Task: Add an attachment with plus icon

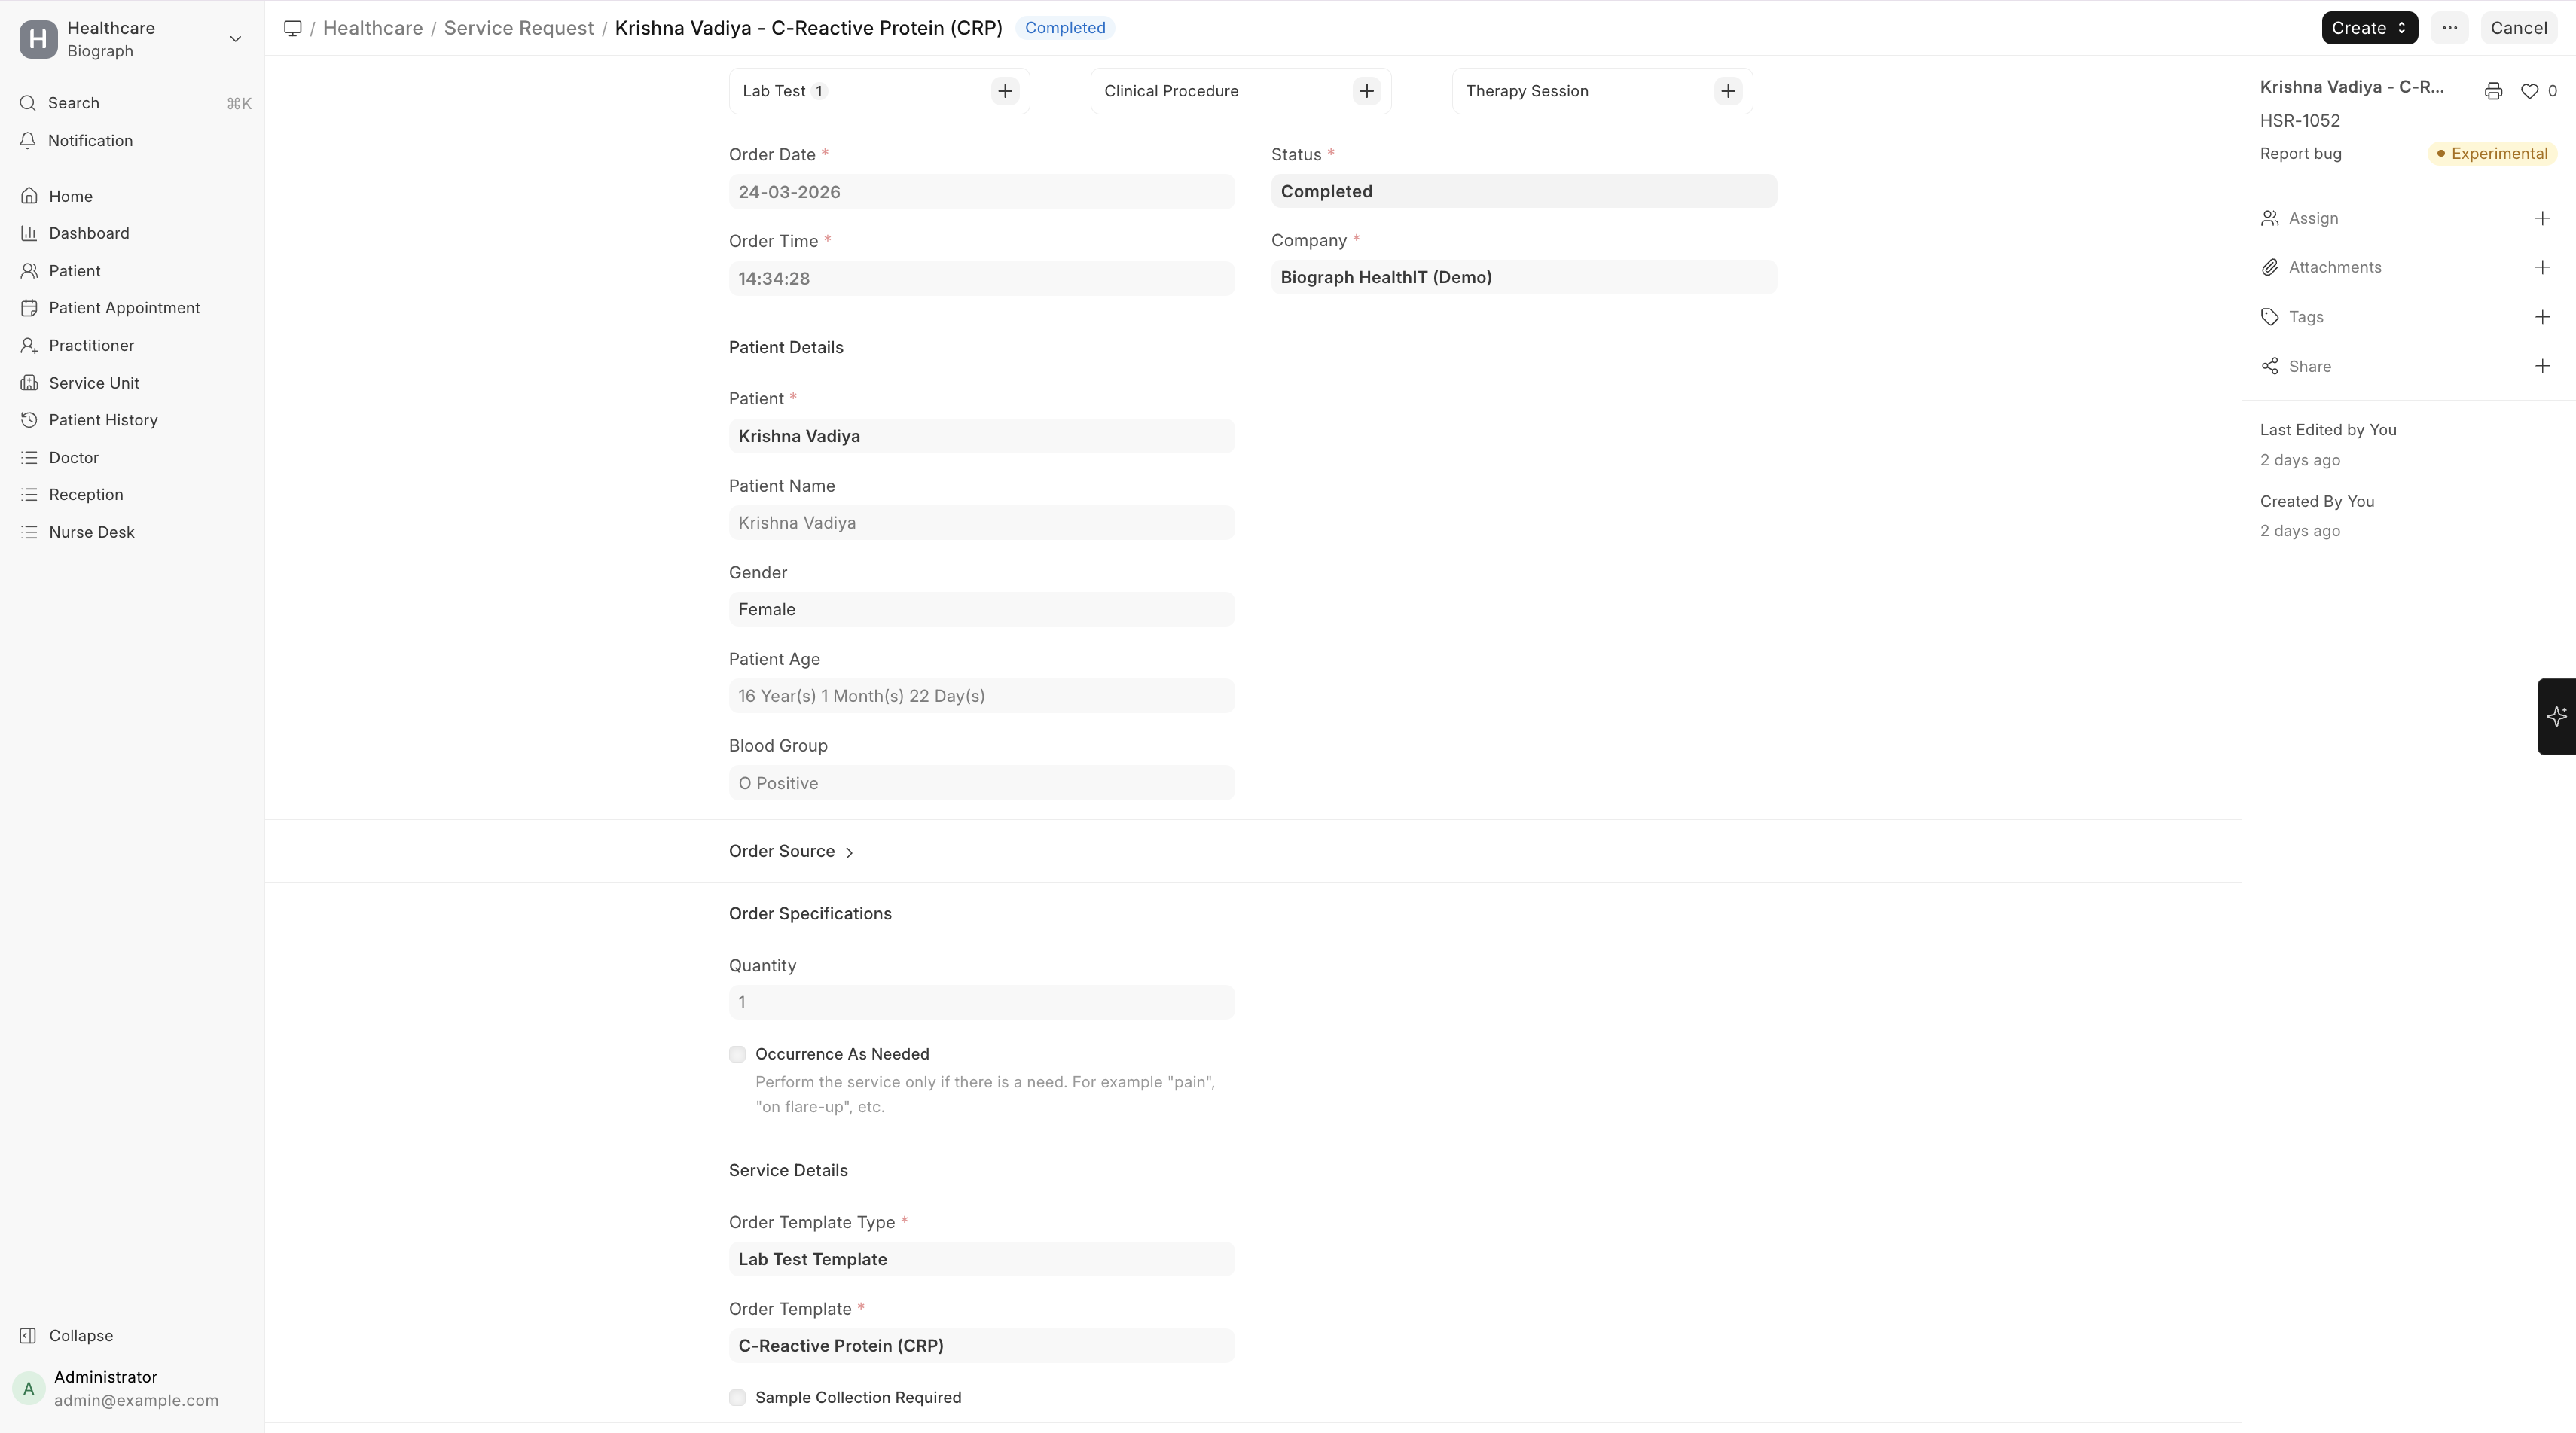Action: tap(2542, 267)
